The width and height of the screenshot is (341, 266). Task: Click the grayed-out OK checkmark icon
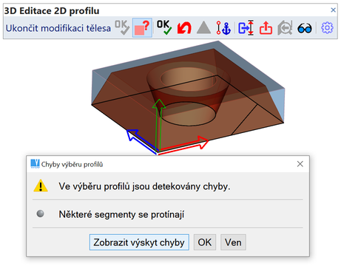pos(122,27)
